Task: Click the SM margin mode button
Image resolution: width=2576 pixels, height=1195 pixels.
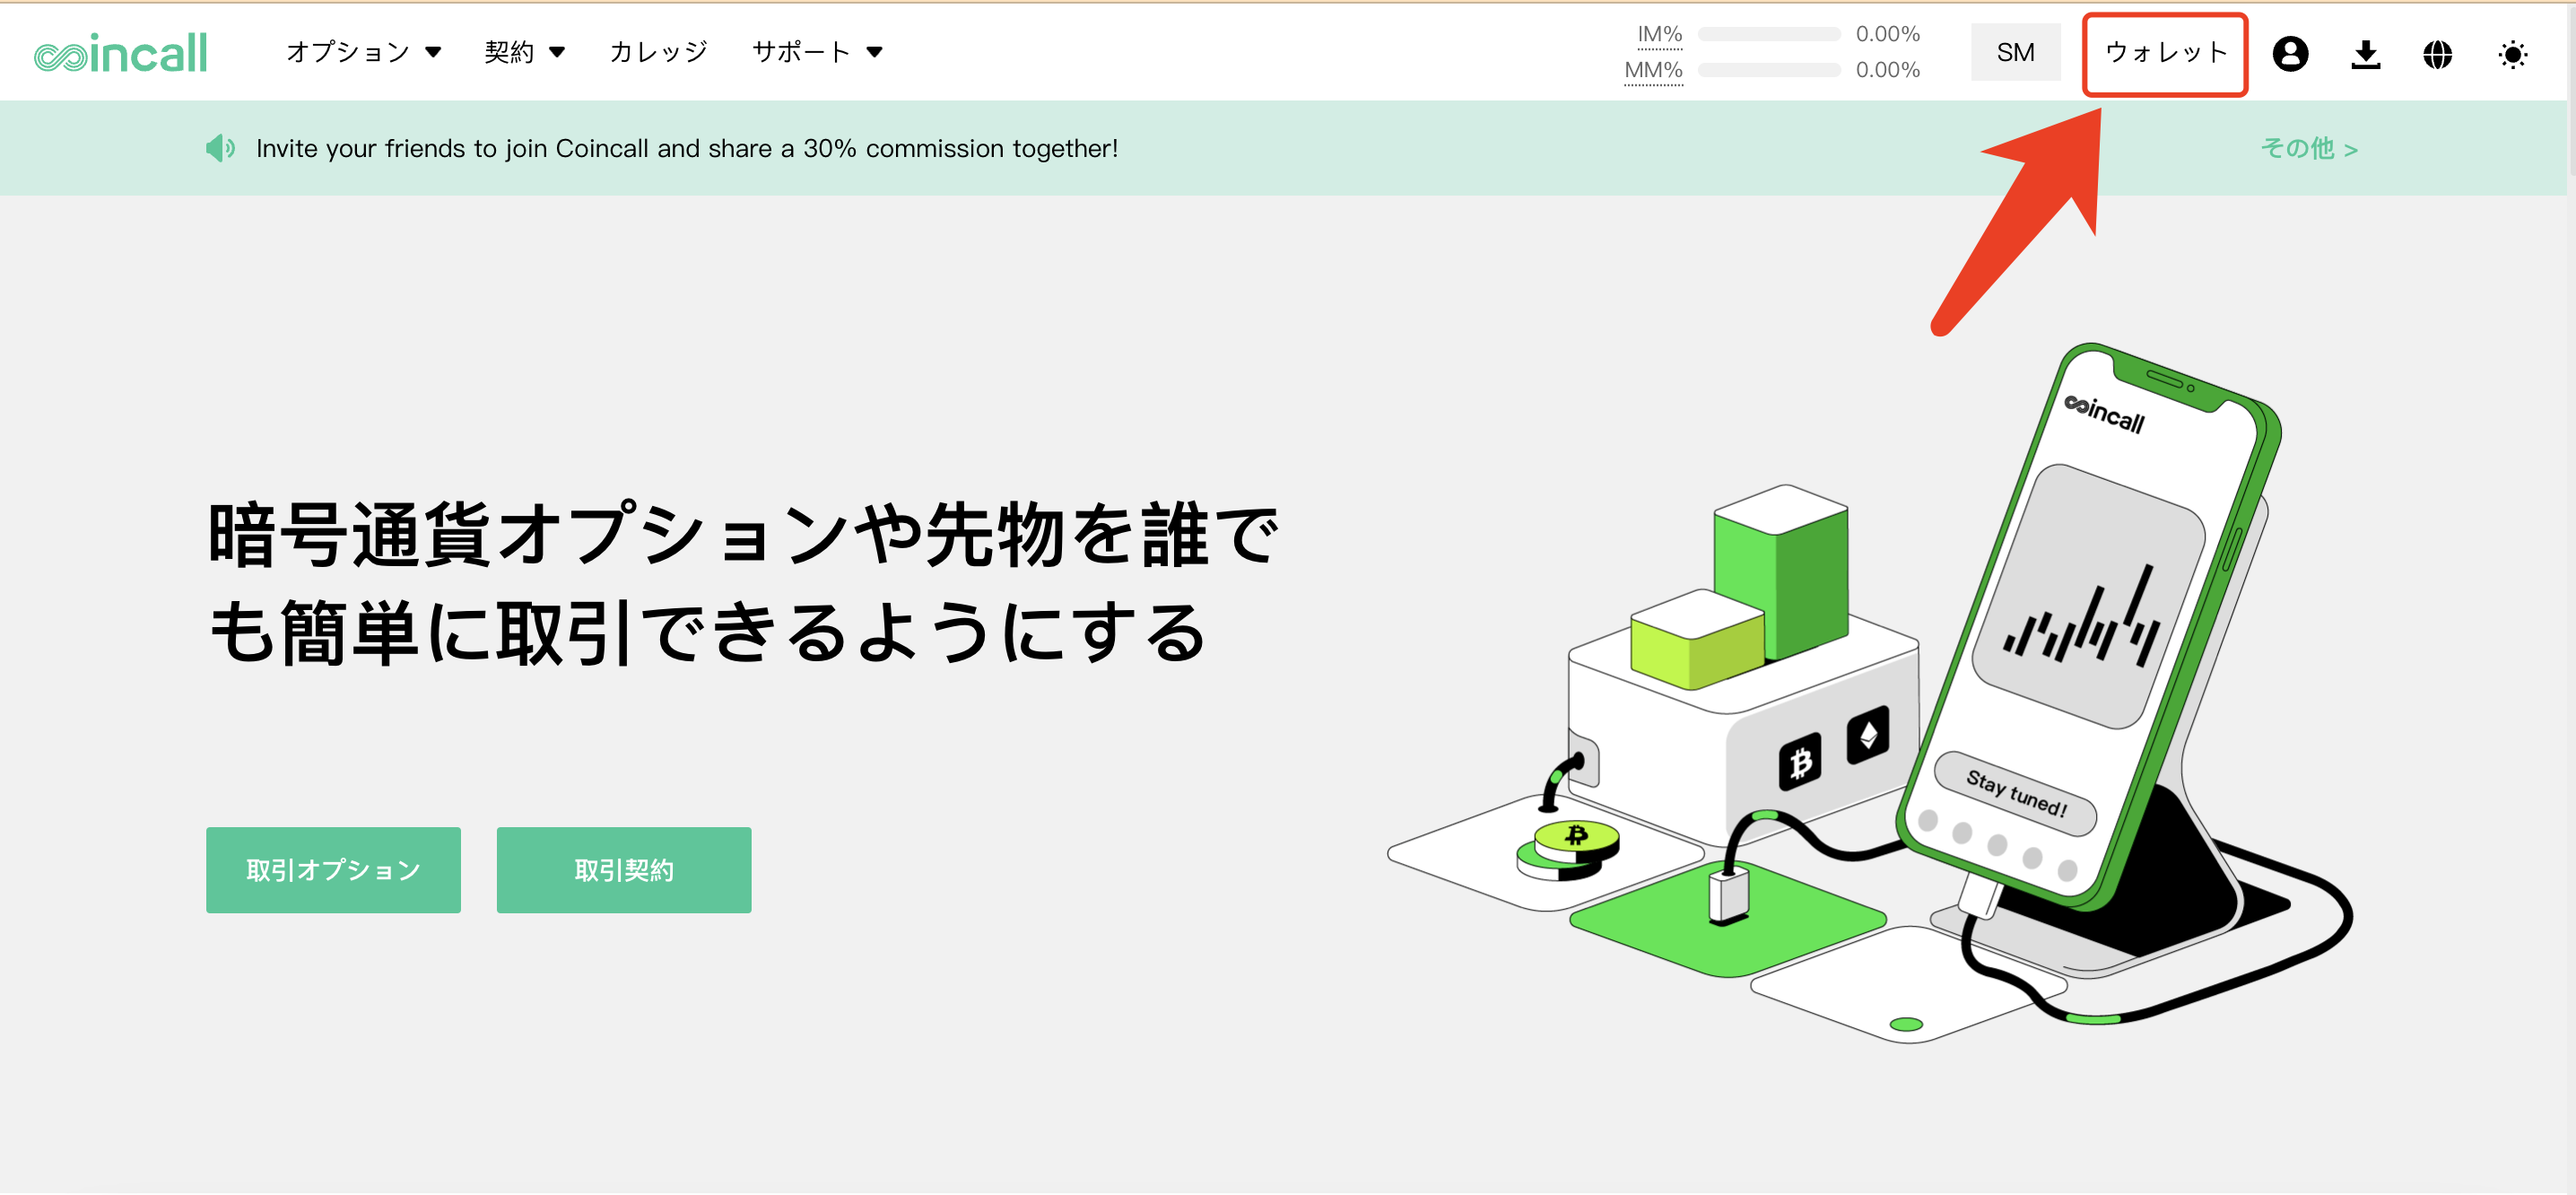Action: [x=2015, y=53]
